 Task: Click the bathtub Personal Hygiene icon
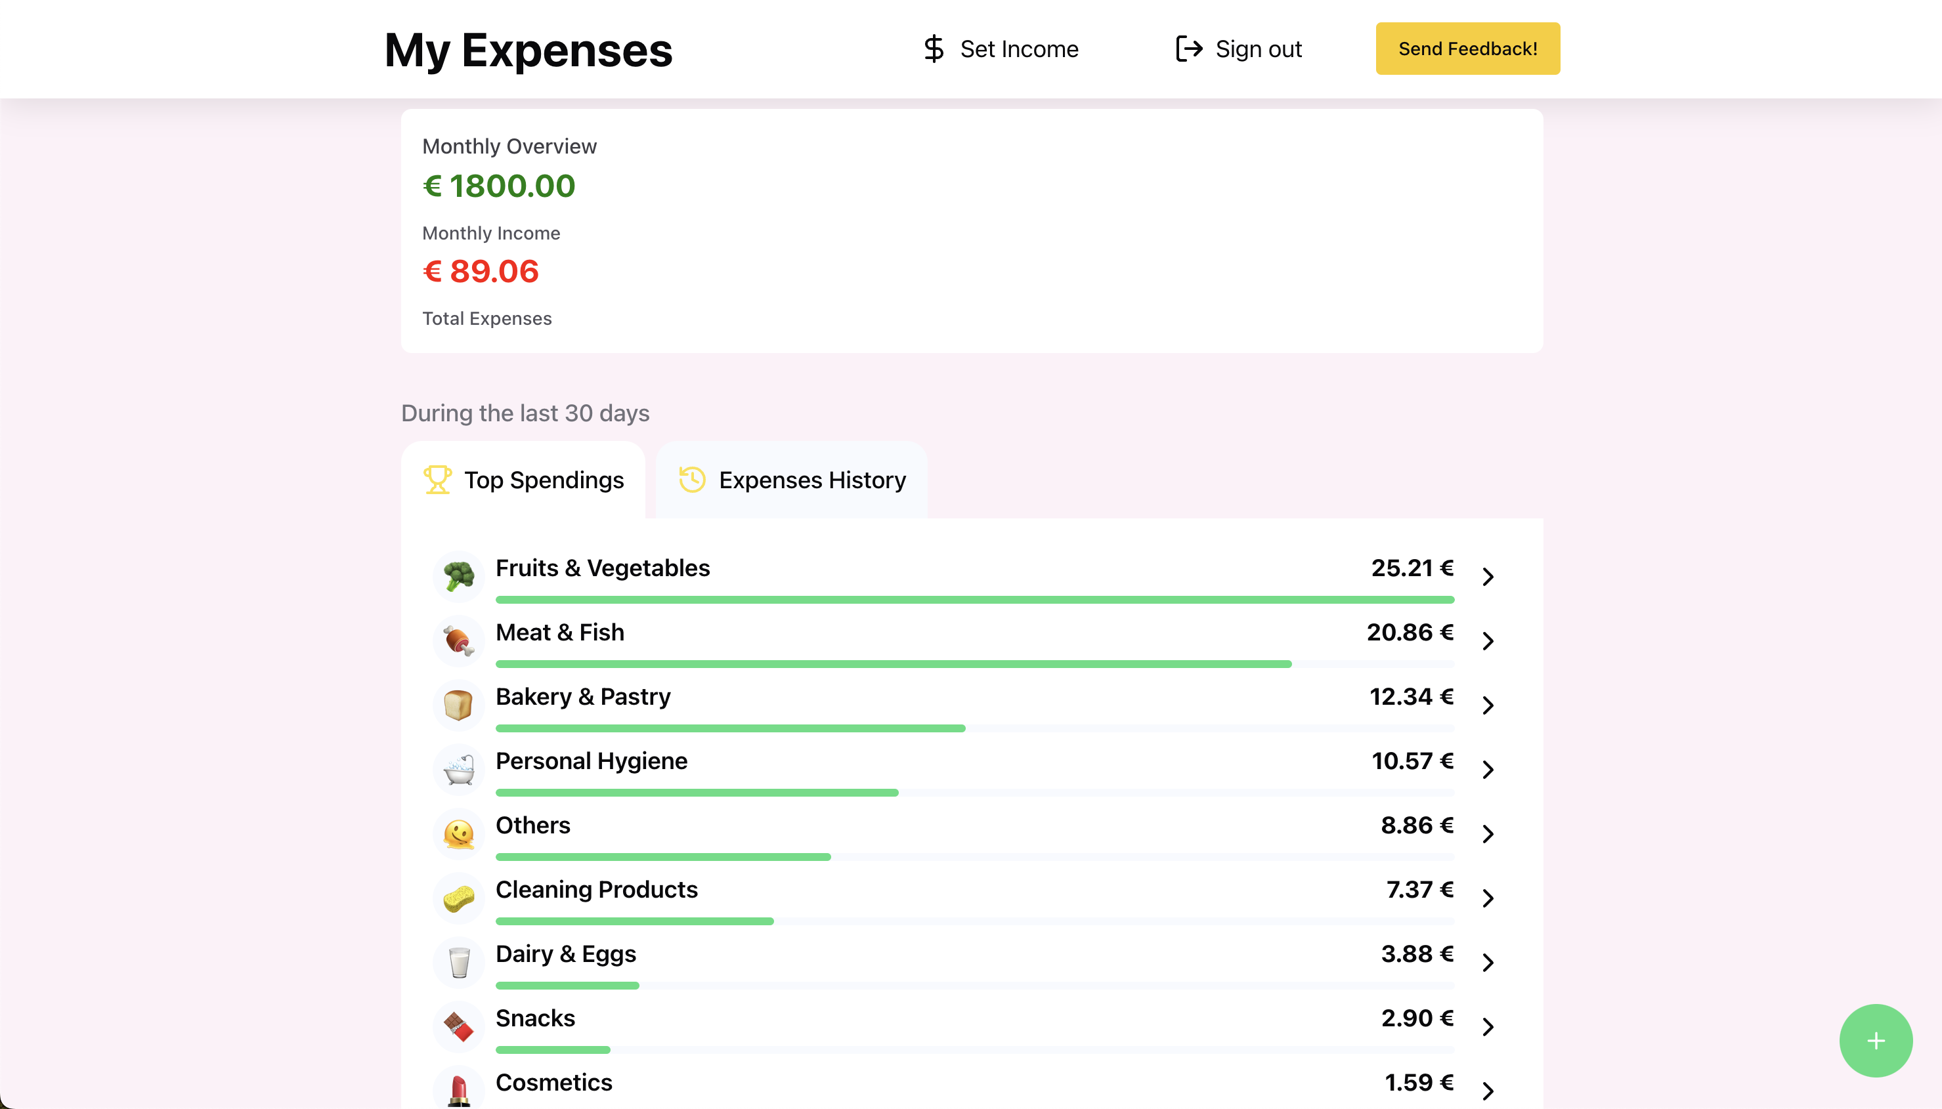(459, 769)
